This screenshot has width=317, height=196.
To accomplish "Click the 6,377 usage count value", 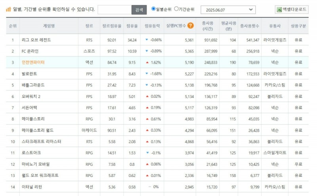I will pyautogui.click(x=255, y=175).
